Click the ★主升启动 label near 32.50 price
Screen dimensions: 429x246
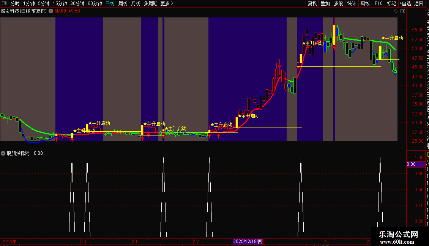(x=249, y=116)
